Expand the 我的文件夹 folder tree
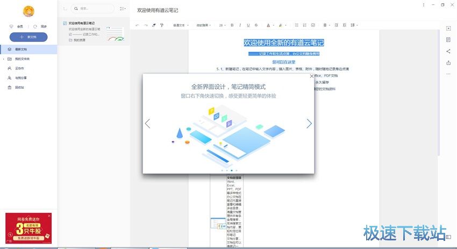The height and width of the screenshot is (249, 457). click(x=4, y=59)
